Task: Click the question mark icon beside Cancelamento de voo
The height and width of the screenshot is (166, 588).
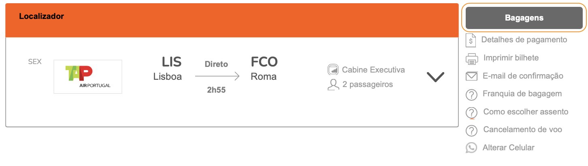Action: pyautogui.click(x=471, y=131)
